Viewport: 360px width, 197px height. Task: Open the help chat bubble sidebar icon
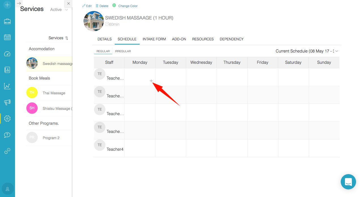click(x=7, y=135)
